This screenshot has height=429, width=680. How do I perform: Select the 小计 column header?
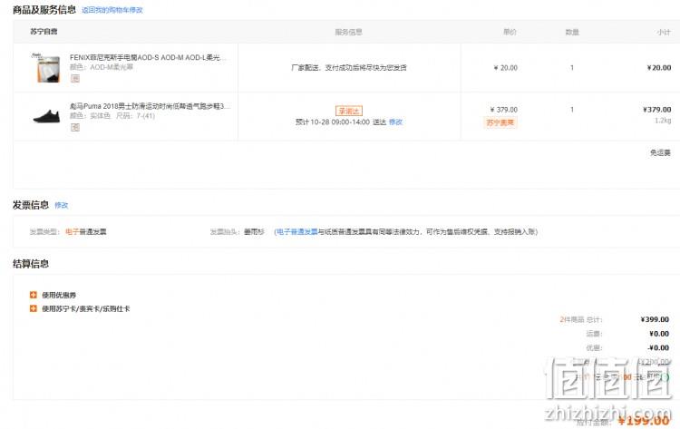tap(664, 32)
